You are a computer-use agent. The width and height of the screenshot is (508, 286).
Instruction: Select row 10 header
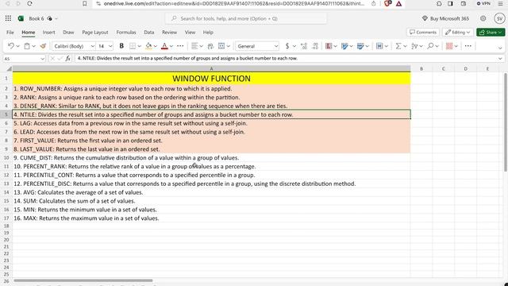6,158
